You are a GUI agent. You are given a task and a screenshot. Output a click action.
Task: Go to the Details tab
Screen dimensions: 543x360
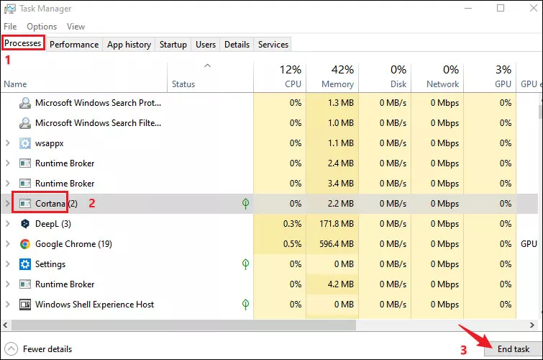click(x=237, y=45)
